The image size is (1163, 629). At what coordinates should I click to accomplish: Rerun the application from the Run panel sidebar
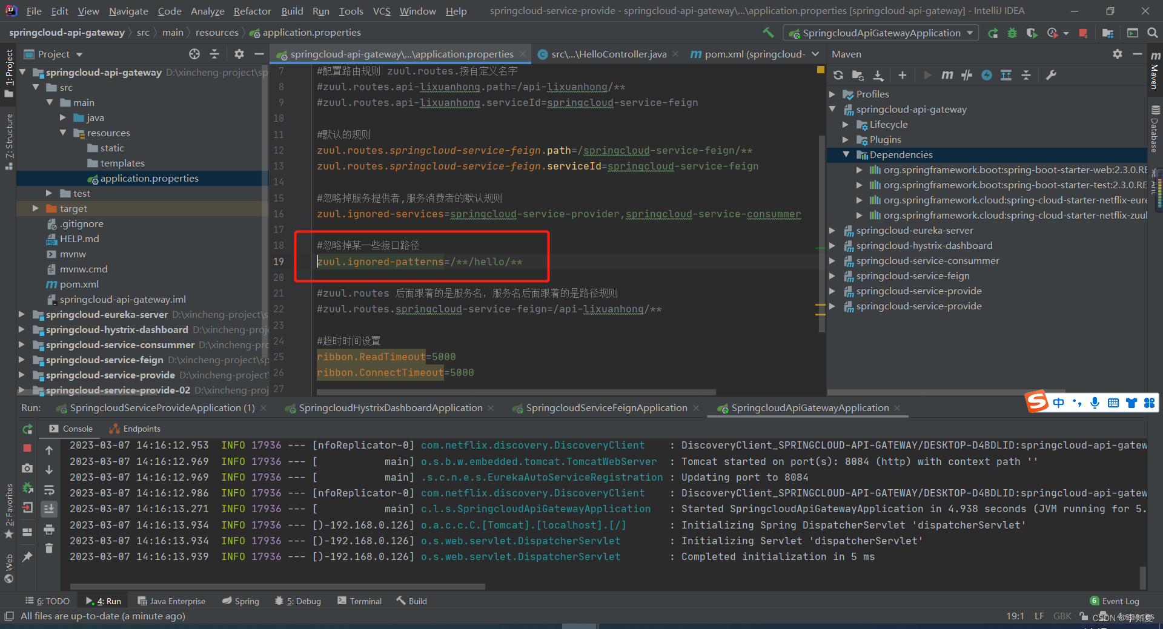(x=27, y=429)
